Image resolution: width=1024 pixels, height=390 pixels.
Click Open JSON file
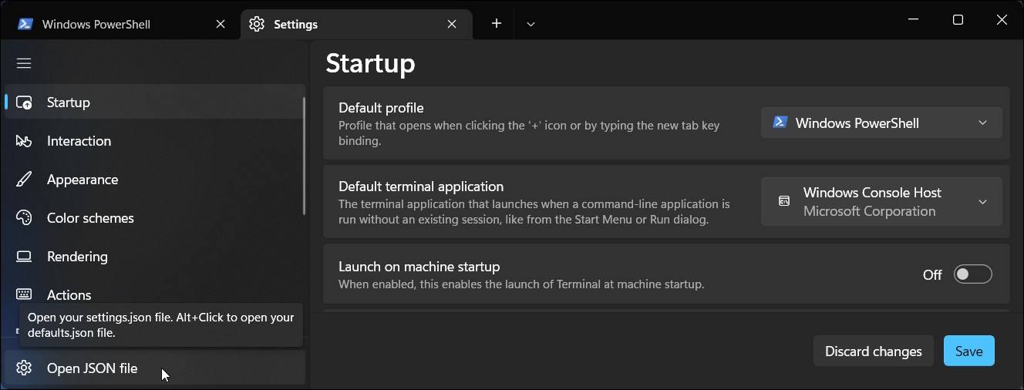click(154, 368)
